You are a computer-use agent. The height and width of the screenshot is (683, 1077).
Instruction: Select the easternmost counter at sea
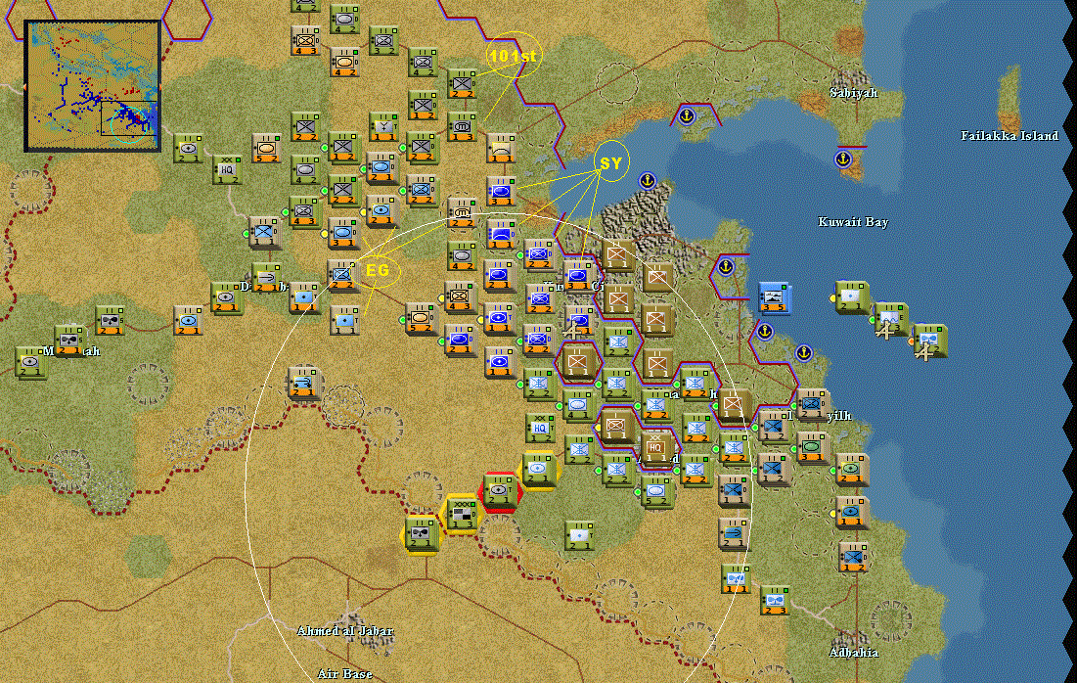(x=930, y=341)
